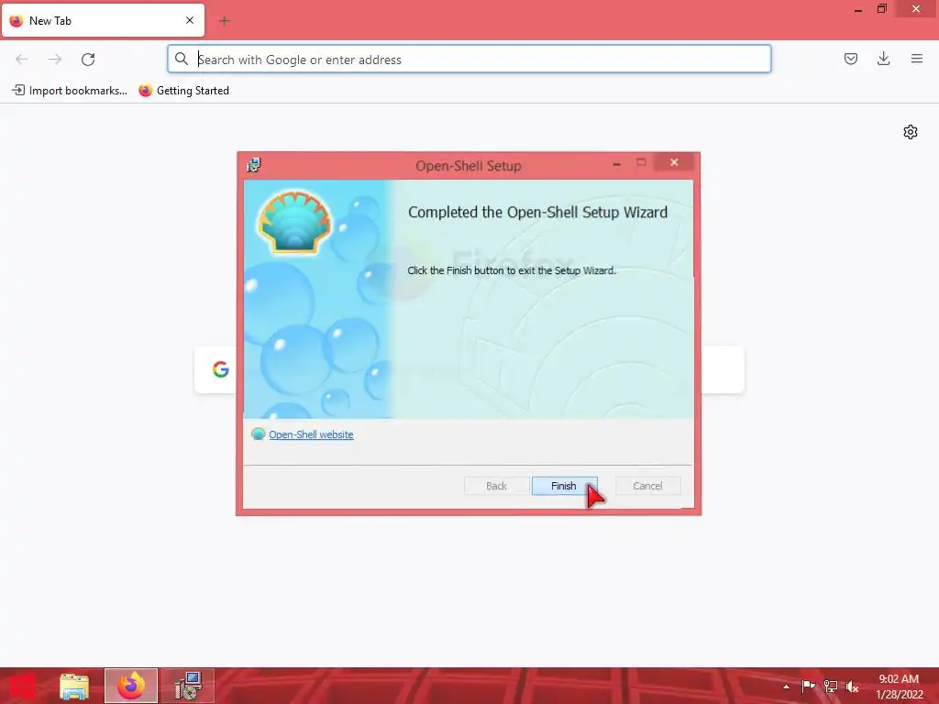939x704 pixels.
Task: Open the network tray icon
Action: click(830, 686)
